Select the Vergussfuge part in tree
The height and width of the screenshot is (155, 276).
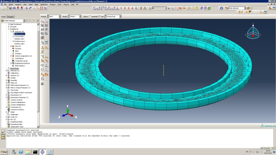14,68
